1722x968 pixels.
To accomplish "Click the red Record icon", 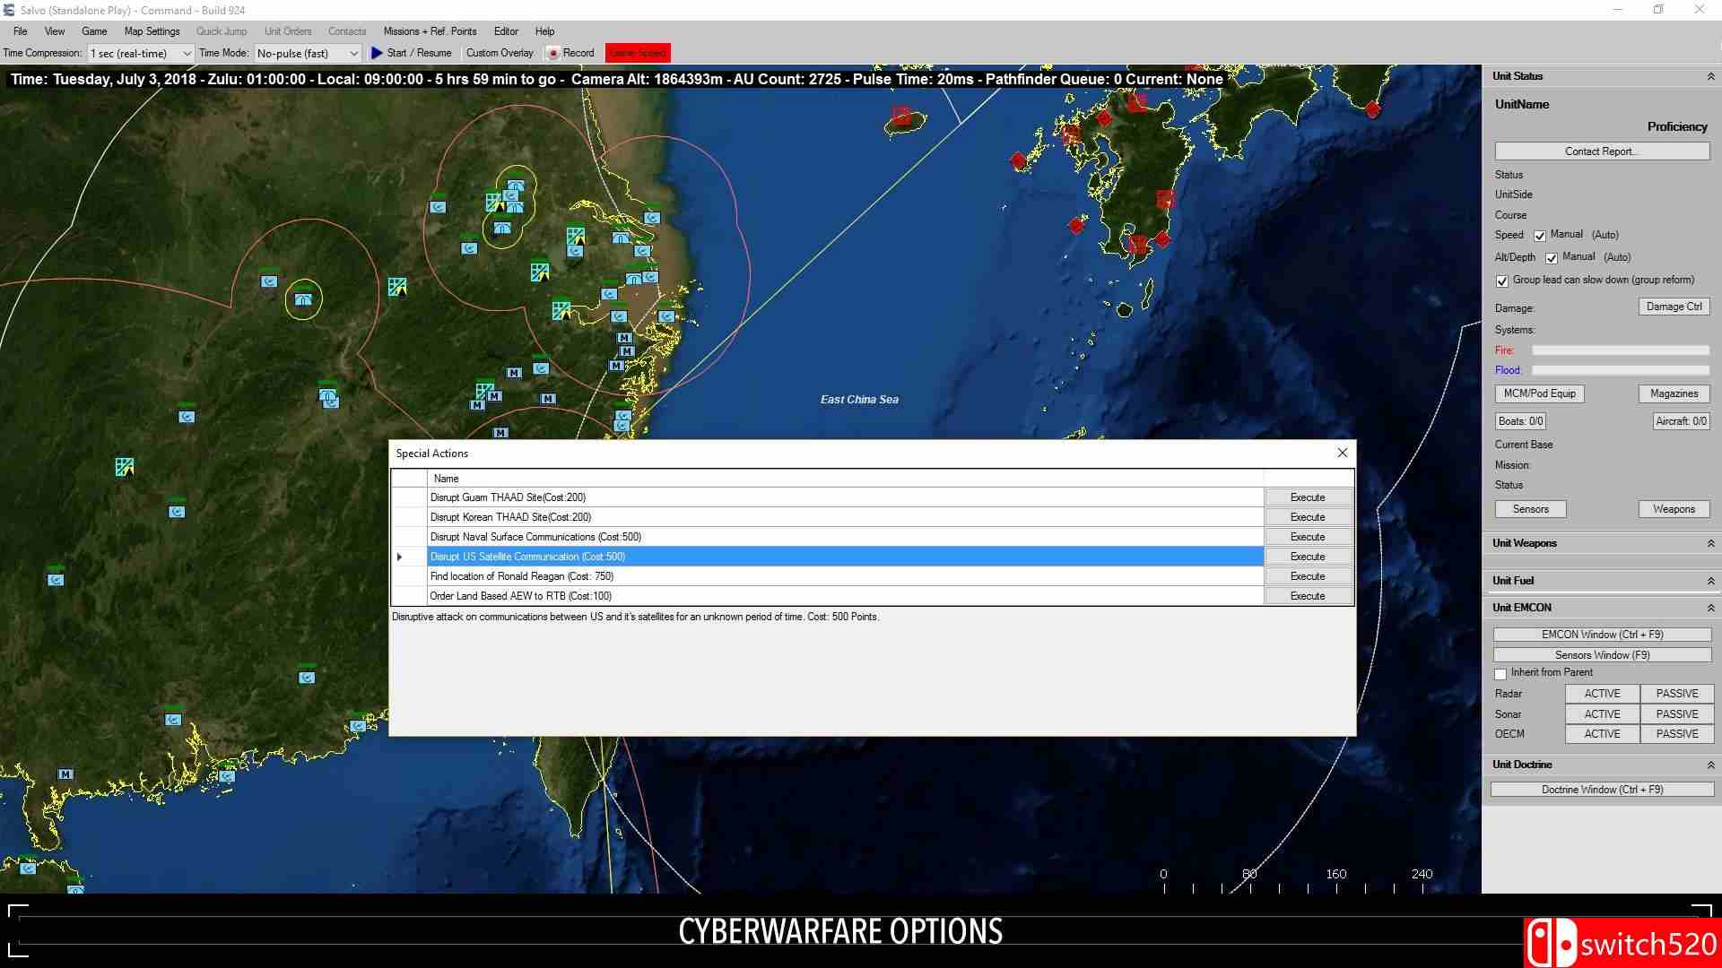I will (553, 54).
